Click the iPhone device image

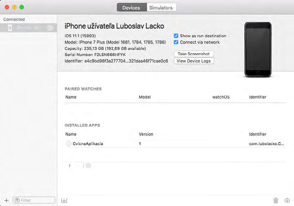pyautogui.click(x=258, y=49)
